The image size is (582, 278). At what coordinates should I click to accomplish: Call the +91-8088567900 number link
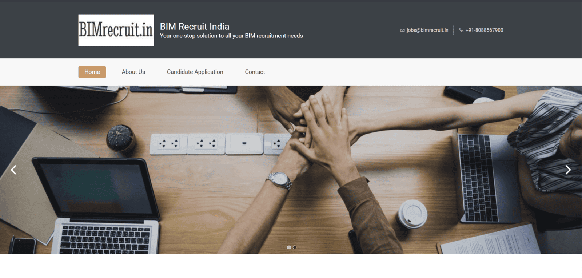tap(484, 30)
